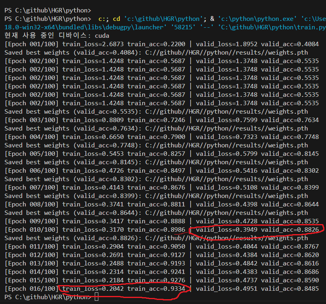Click the Saved best weights (valid_acc=0.8302) line
Image resolution: width=326 pixels, height=304 pixels.
coord(156,179)
